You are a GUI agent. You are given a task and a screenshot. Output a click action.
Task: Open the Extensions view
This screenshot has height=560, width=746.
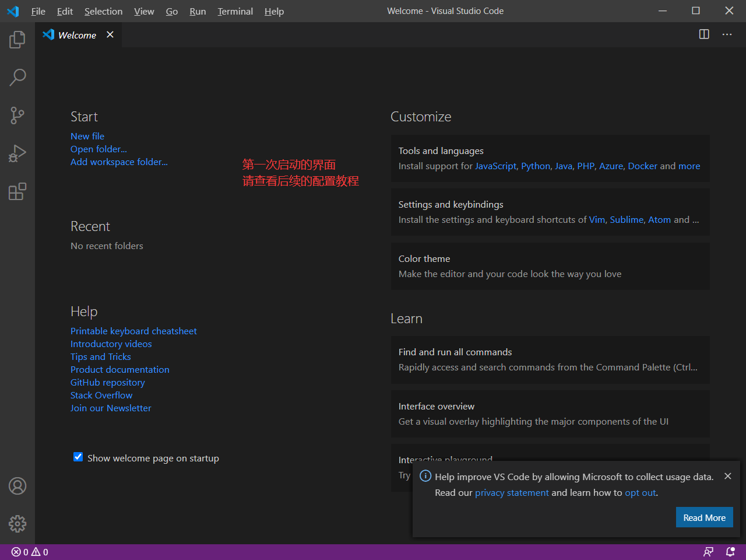pos(17,191)
